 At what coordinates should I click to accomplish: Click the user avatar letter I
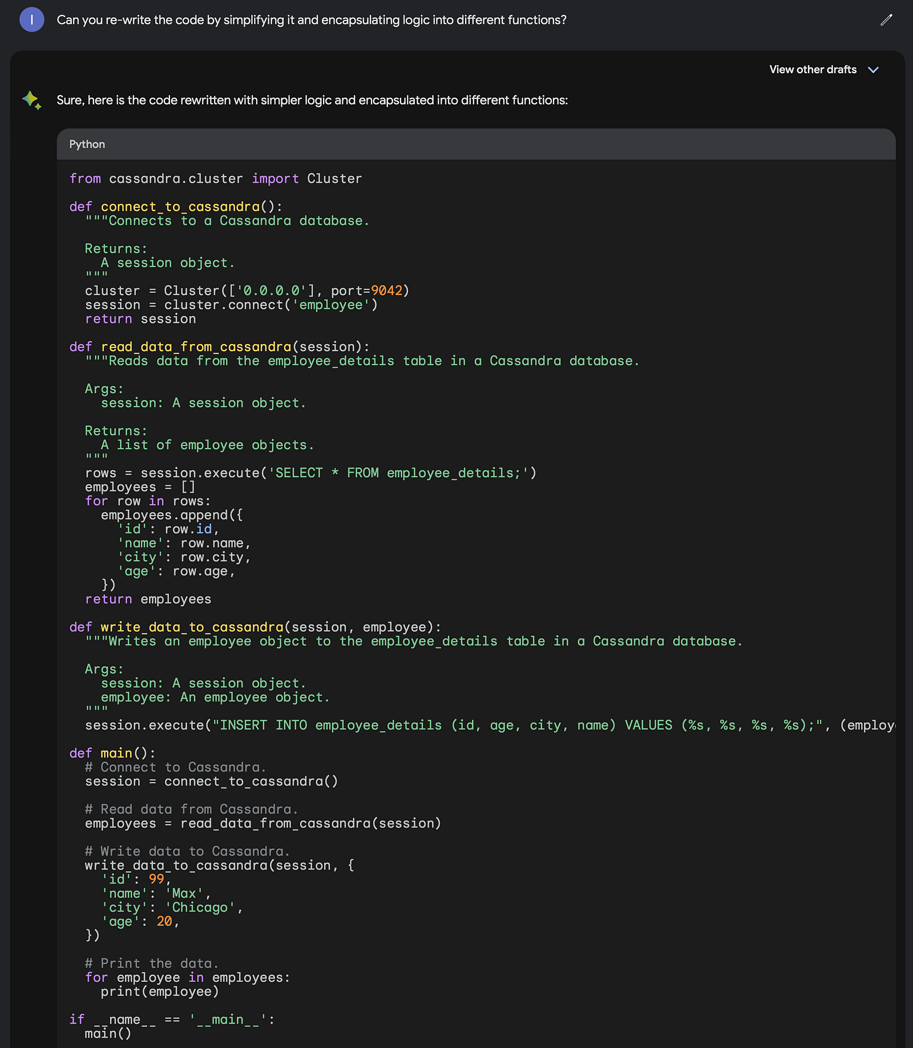(31, 20)
